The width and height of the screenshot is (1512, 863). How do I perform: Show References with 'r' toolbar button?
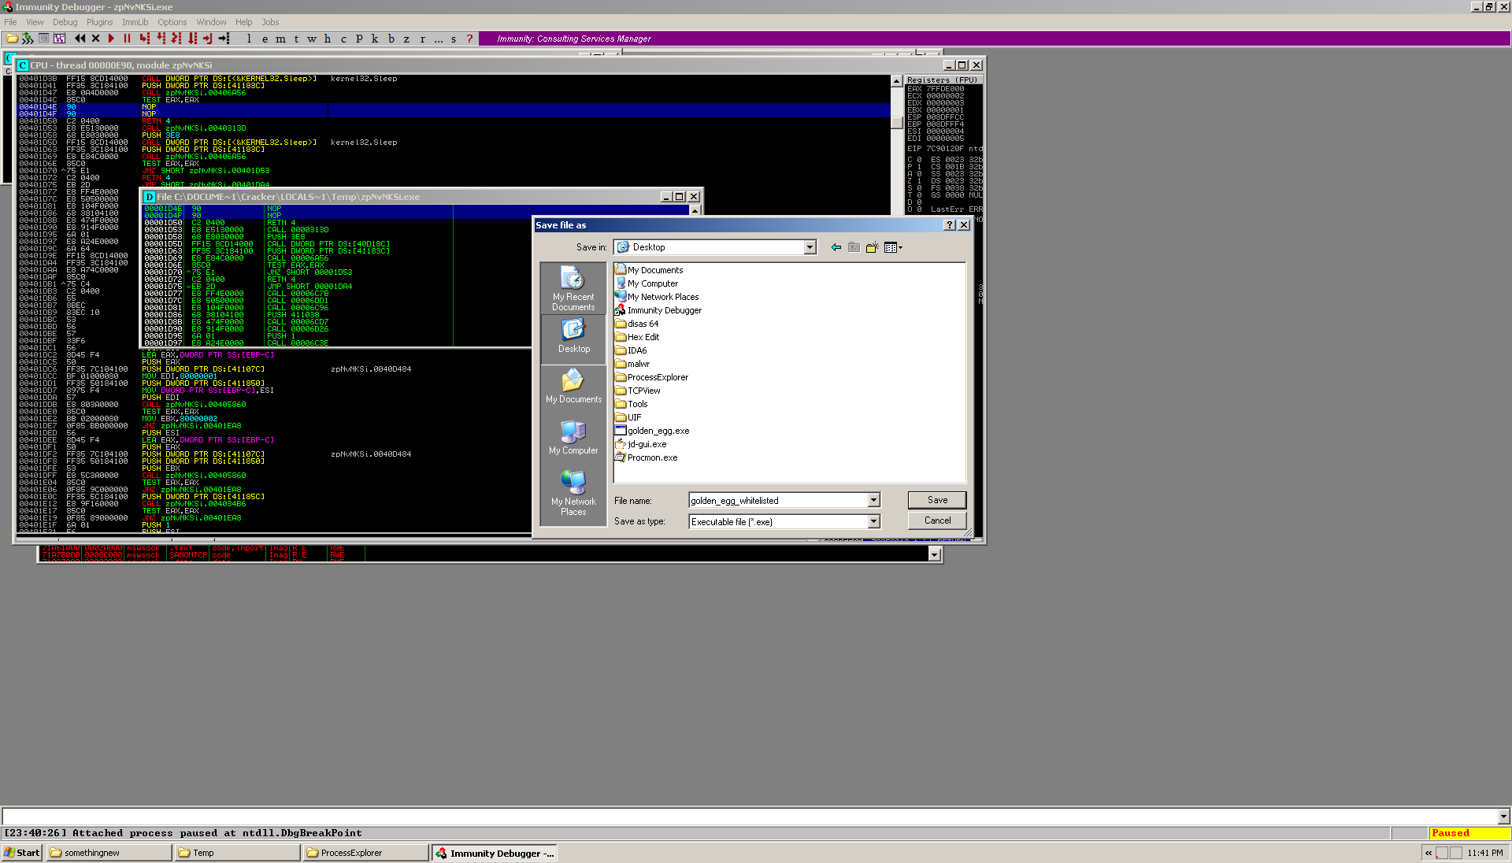click(422, 38)
